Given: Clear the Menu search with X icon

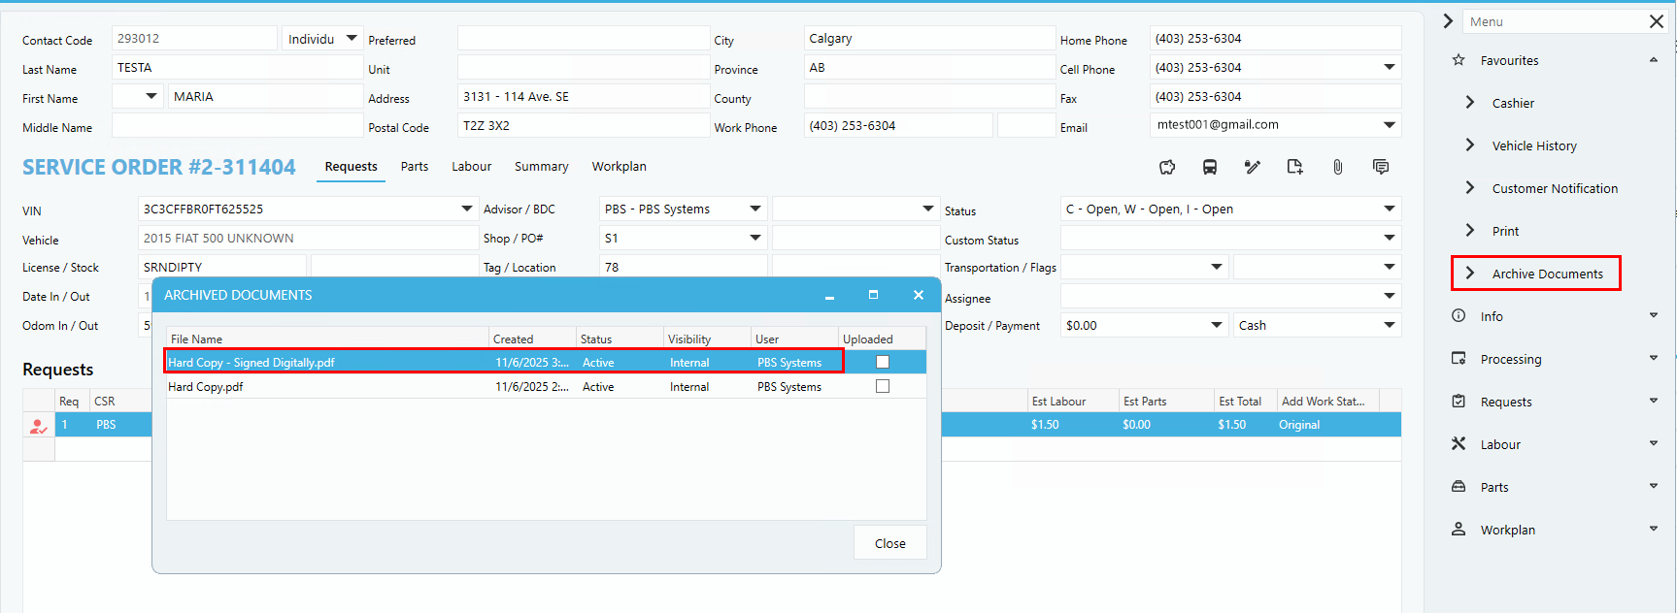Looking at the screenshot, I should coord(1657,21).
